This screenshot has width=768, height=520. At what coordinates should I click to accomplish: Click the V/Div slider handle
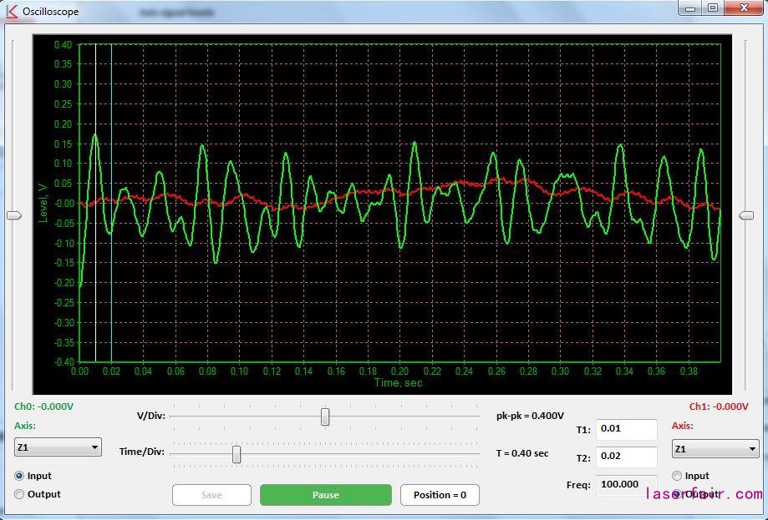(x=325, y=417)
